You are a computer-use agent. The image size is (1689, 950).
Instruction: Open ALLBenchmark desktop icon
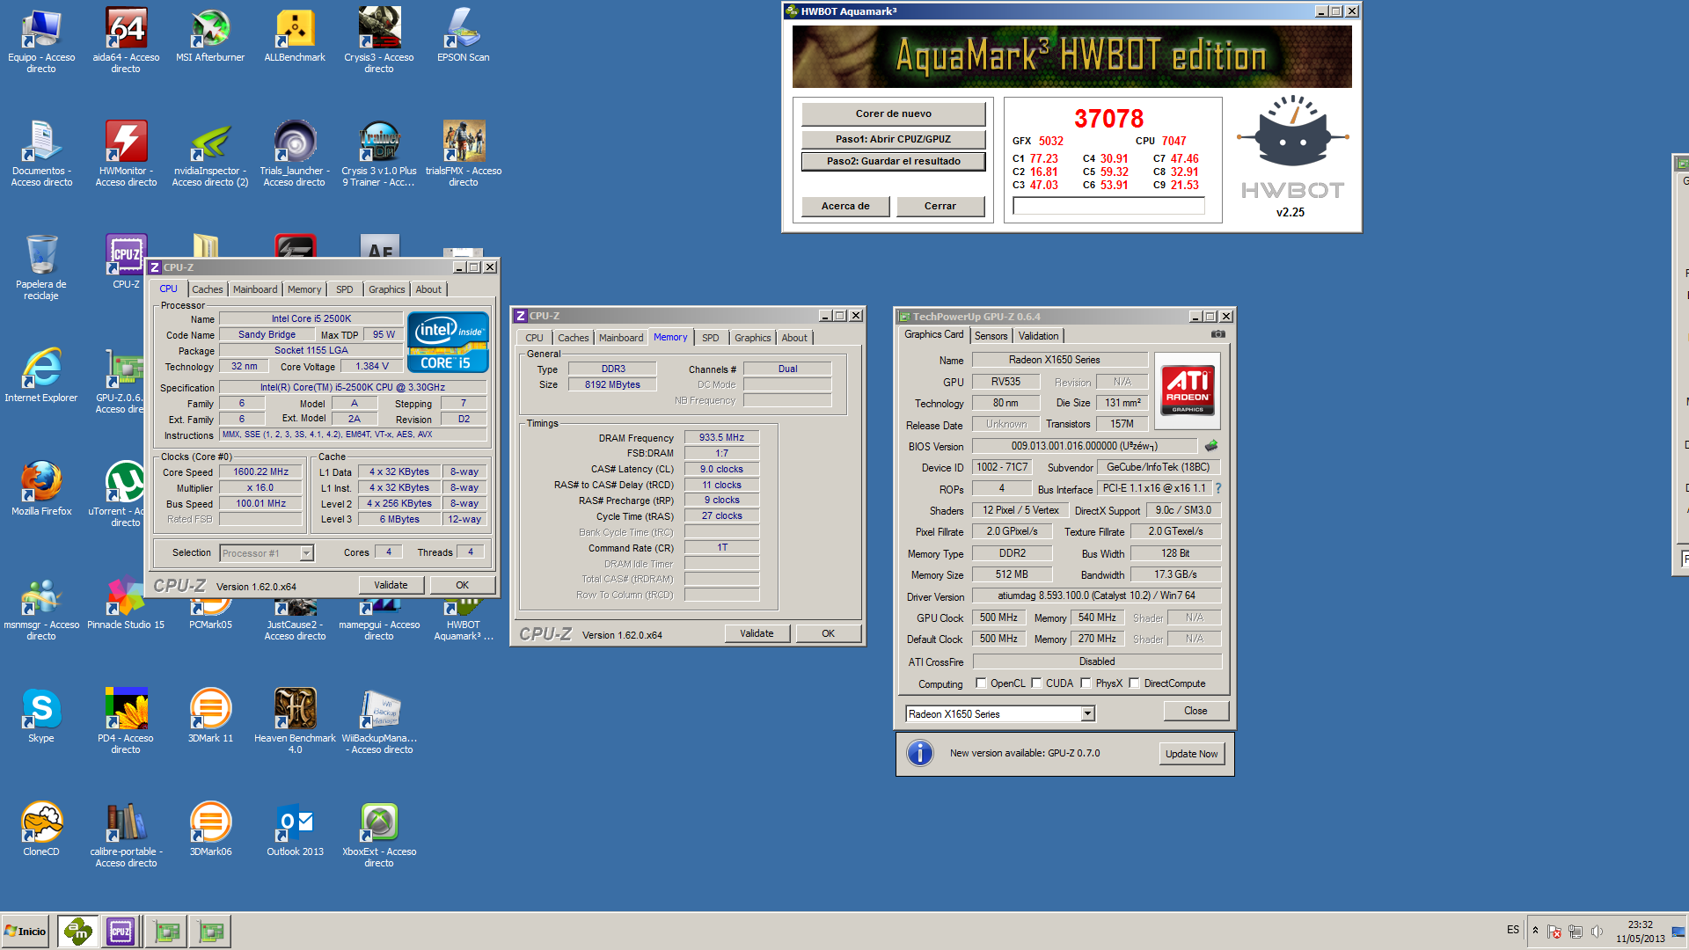295,35
